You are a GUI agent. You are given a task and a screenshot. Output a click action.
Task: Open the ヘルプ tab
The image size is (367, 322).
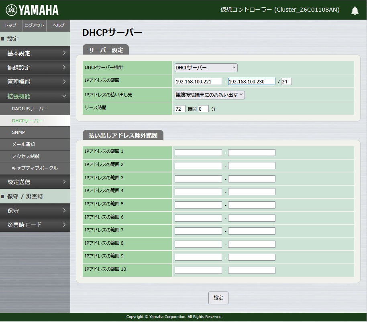click(x=58, y=26)
